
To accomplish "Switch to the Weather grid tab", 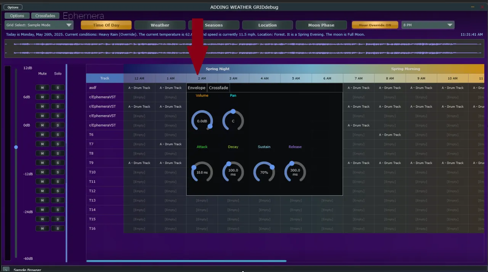I will click(160, 25).
